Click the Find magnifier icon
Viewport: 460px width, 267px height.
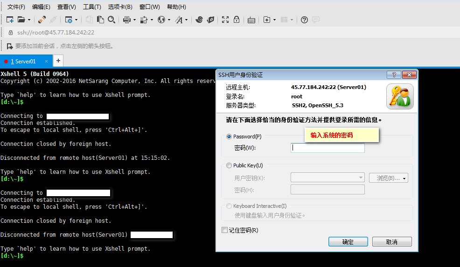pos(112,20)
